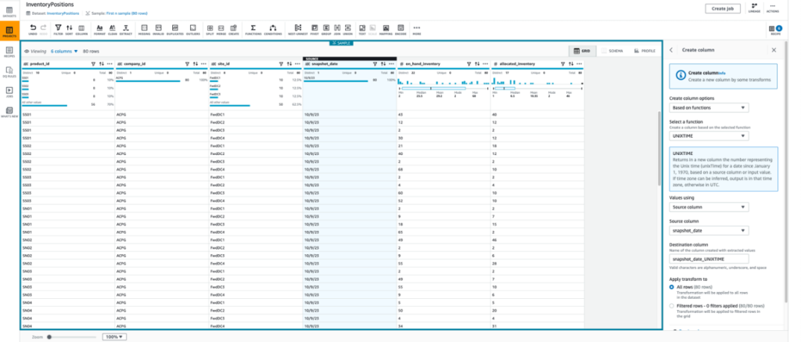Click the Destination column name field
The height and width of the screenshot is (342, 801).
[709, 259]
